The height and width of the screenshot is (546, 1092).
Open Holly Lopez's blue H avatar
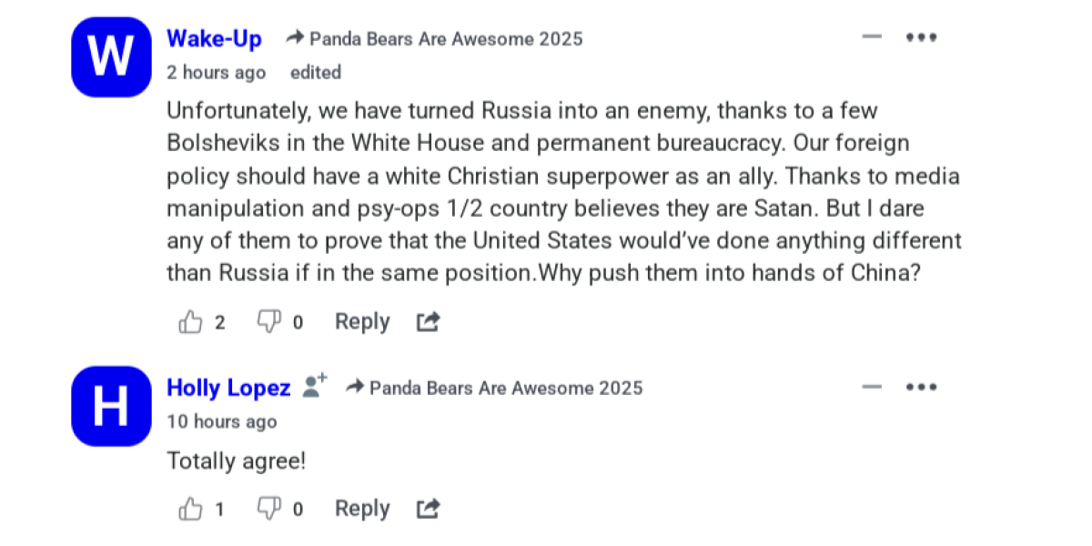[x=111, y=406]
